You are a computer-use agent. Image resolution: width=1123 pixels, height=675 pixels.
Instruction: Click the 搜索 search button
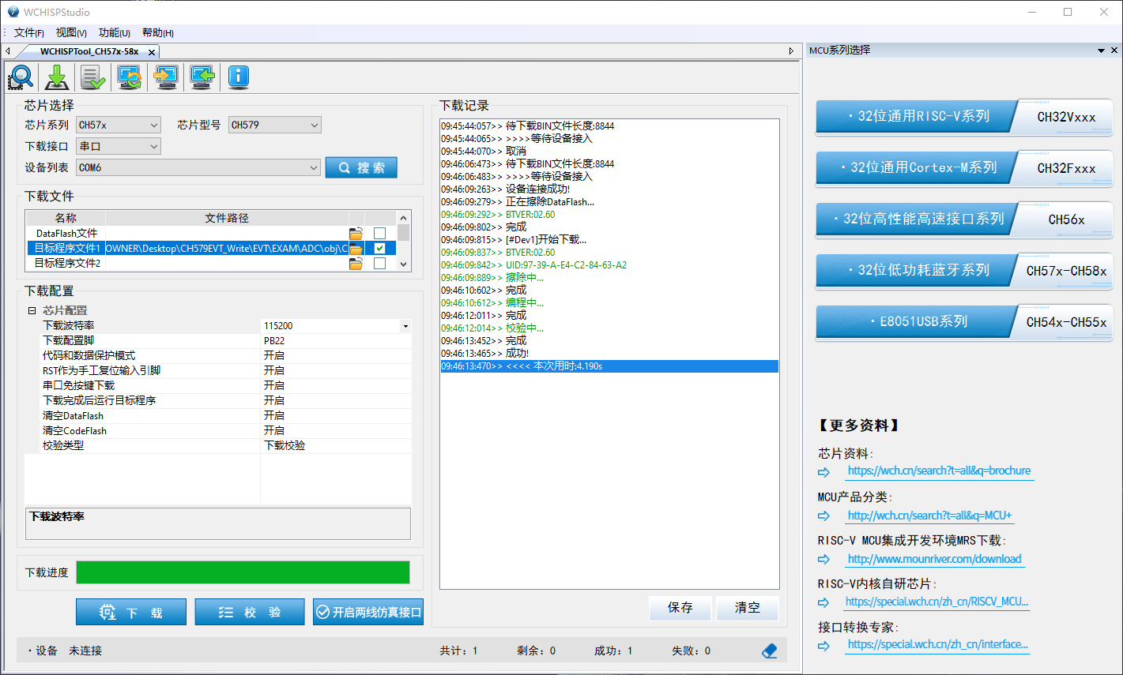[x=361, y=167]
